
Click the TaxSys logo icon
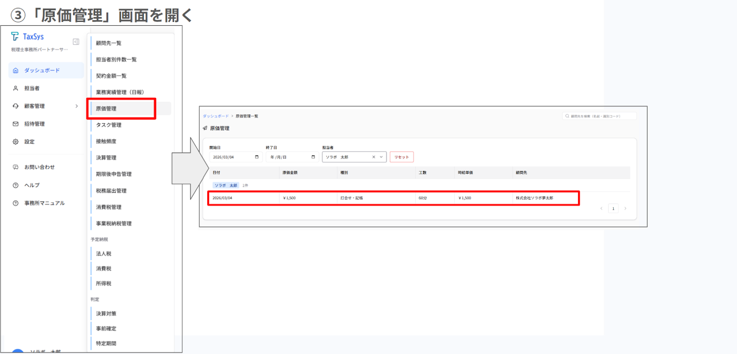click(15, 36)
